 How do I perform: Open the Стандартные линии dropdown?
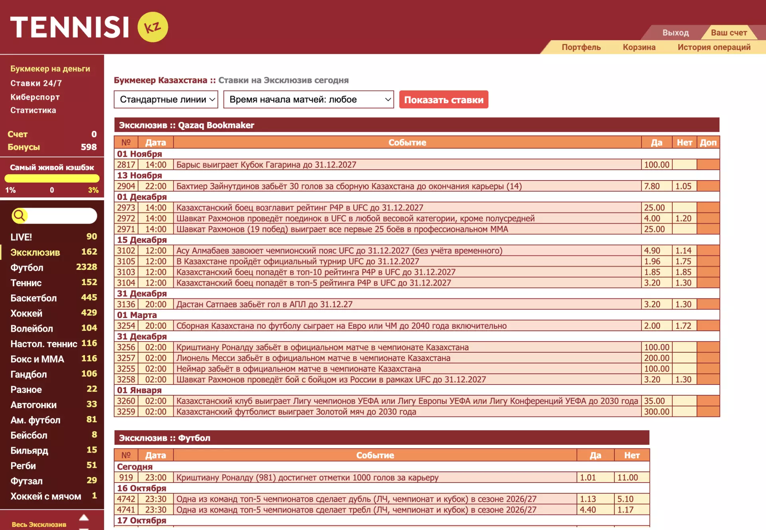(x=166, y=100)
